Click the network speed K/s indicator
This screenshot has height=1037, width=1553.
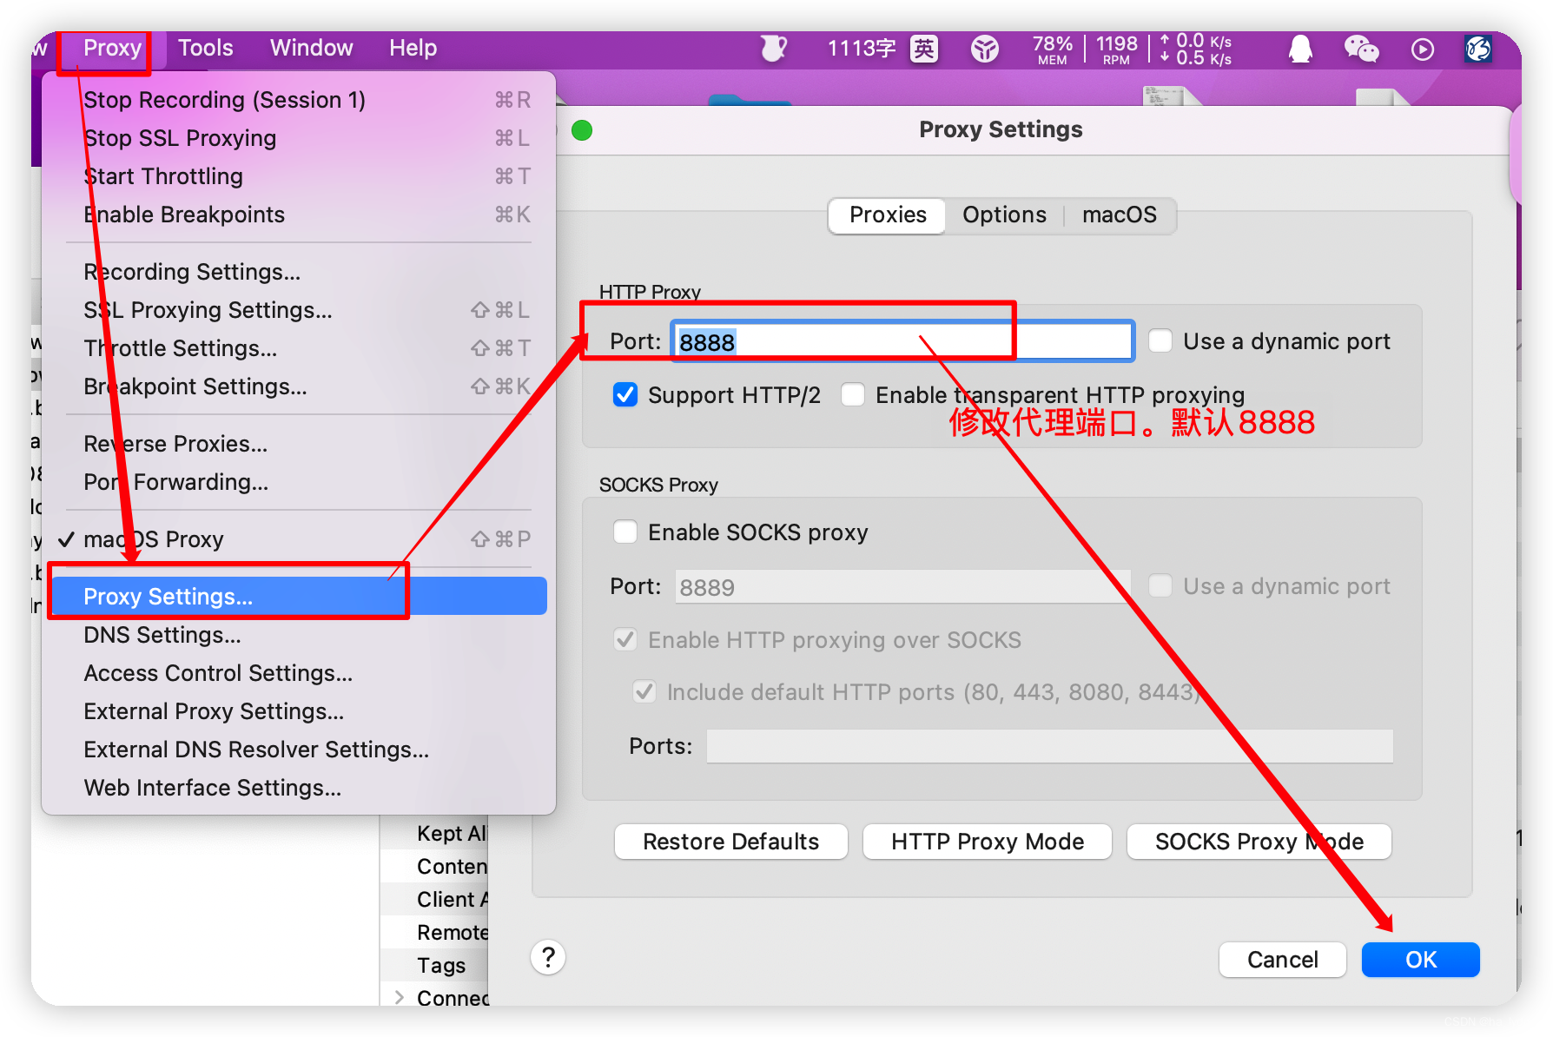(1196, 50)
